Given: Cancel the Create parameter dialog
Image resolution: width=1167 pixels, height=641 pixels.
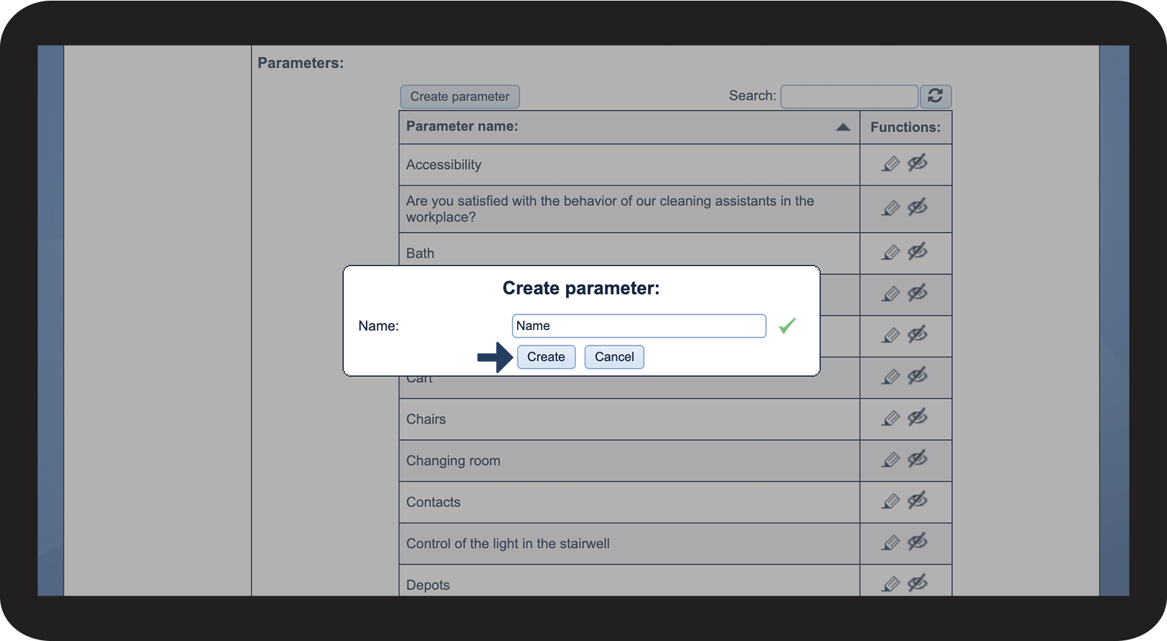Looking at the screenshot, I should [x=614, y=357].
